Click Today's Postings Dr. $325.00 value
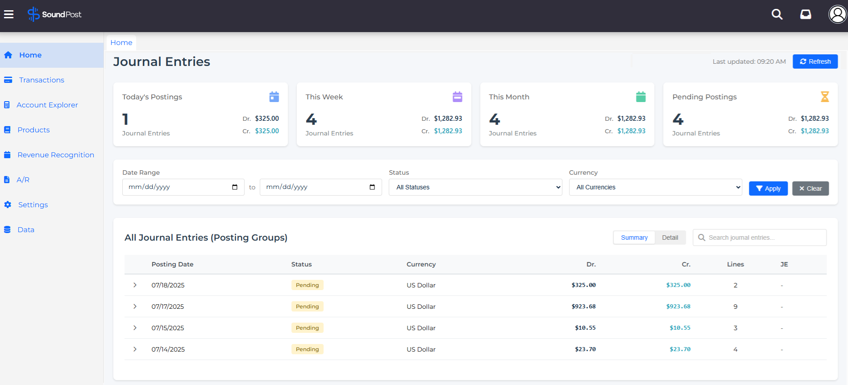 (x=267, y=119)
